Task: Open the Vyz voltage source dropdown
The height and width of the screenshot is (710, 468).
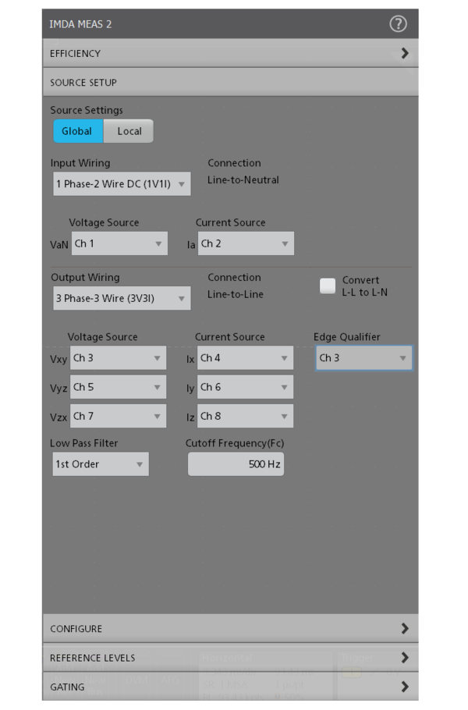Action: click(x=118, y=387)
